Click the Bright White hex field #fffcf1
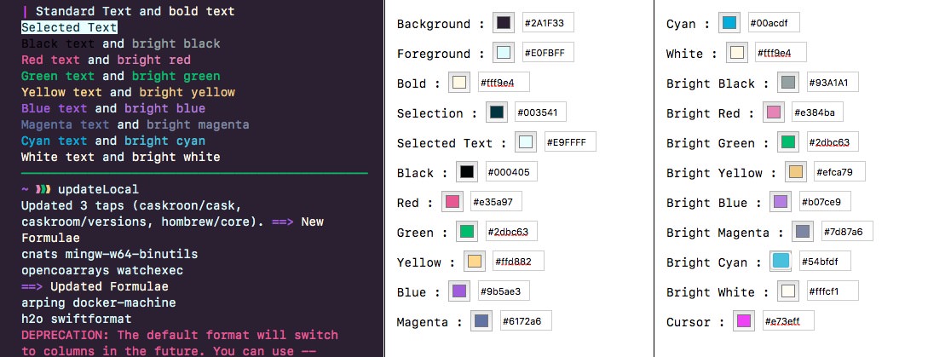 tap(832, 291)
